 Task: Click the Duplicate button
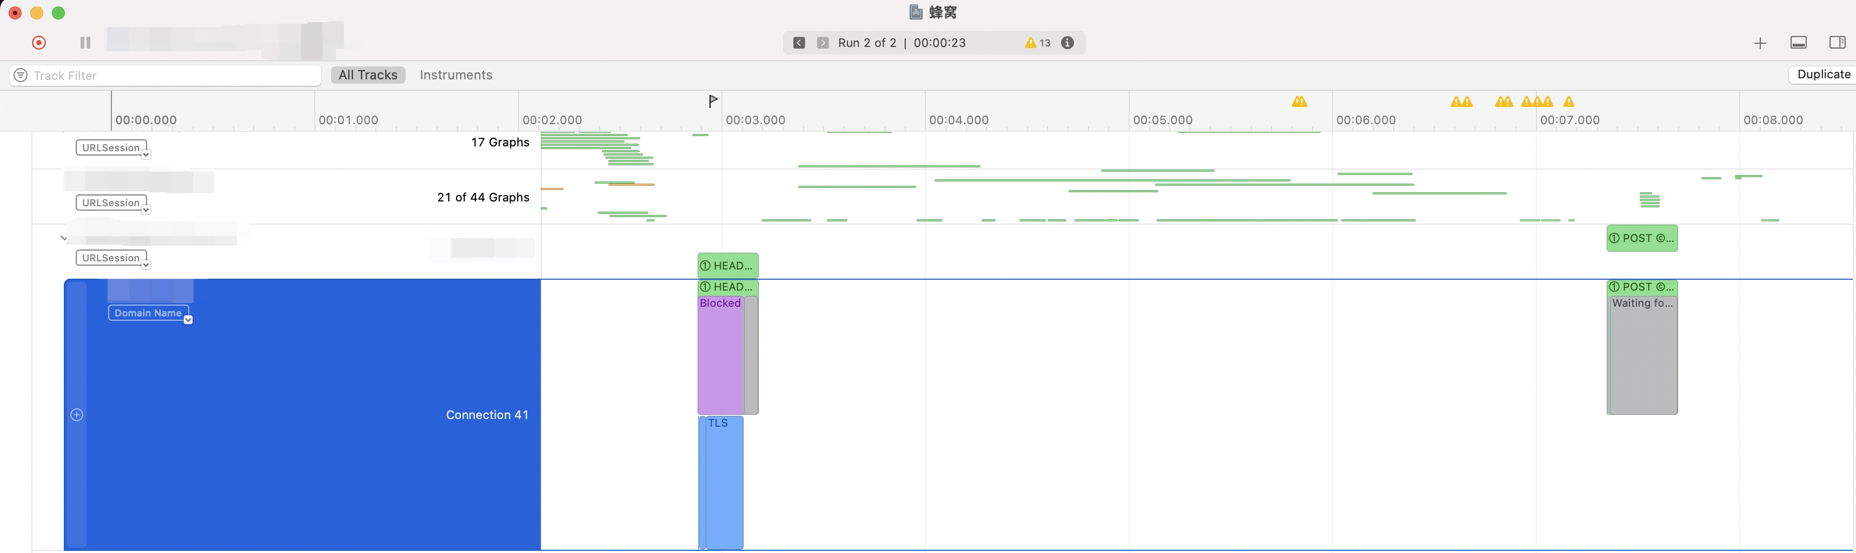pyautogui.click(x=1823, y=75)
